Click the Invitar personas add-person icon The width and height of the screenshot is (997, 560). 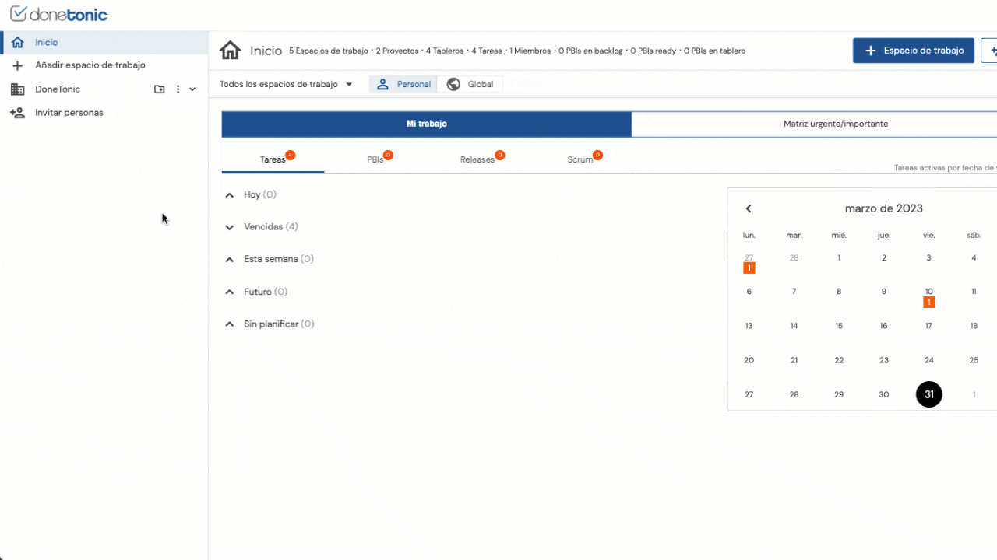tap(17, 113)
